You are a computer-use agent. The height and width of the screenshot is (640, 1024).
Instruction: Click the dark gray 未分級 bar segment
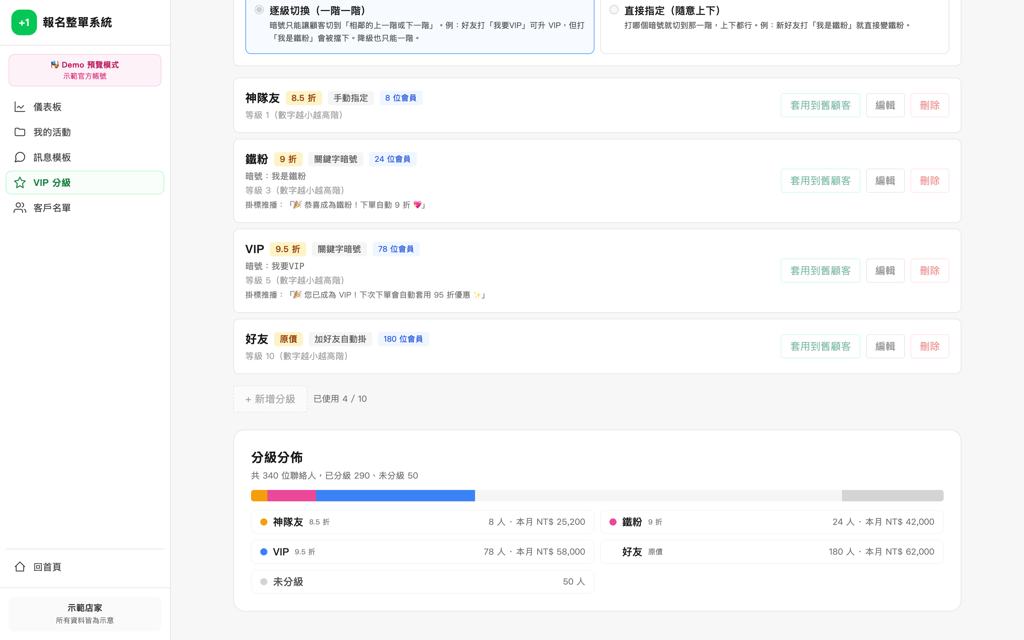[x=892, y=496]
